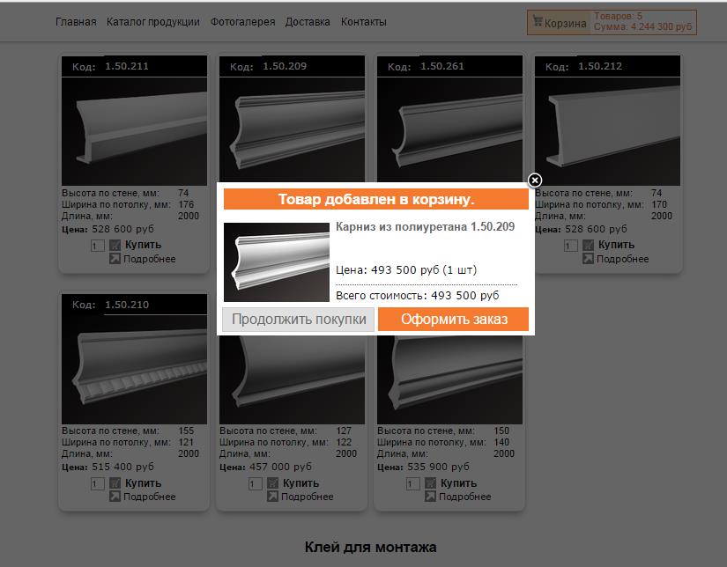Click cart icon next to Купить for 528 600 руб item 1.50.211
727x567 pixels.
click(x=115, y=245)
